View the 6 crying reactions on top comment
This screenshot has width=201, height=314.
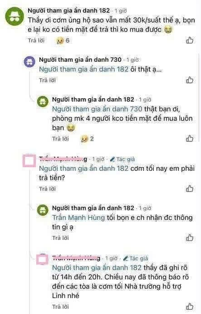(x=63, y=40)
